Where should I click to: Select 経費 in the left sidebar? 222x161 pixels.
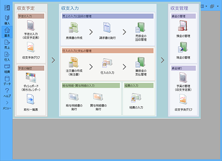pyautogui.click(x=7, y=69)
